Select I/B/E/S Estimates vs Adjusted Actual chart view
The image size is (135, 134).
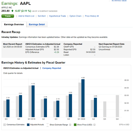click(x=21, y=68)
